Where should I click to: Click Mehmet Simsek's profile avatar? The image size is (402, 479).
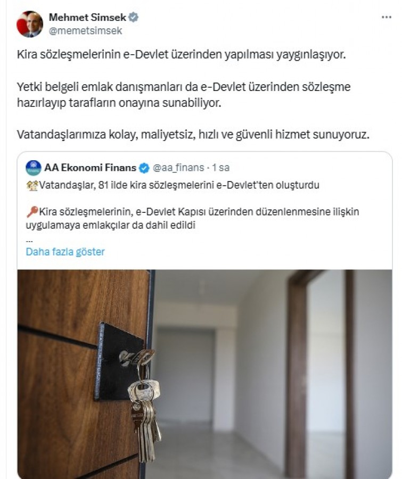(x=30, y=24)
